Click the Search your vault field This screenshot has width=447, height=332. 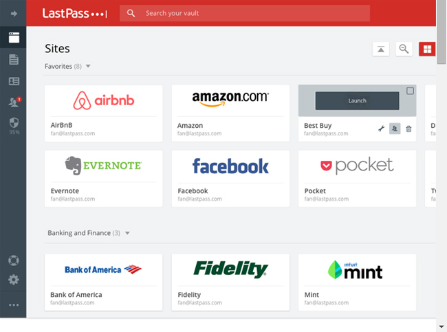(245, 13)
